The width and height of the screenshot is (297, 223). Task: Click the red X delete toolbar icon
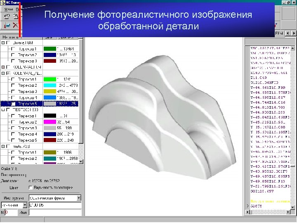[x=15, y=25]
